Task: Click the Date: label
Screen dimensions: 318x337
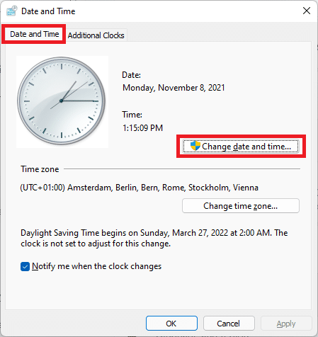Action: coord(131,75)
